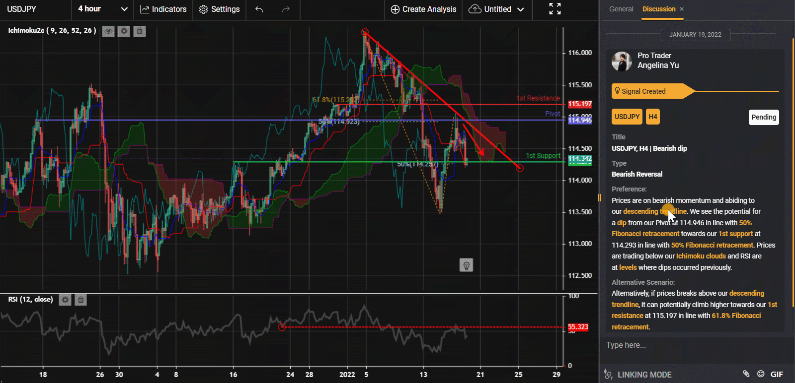795x383 pixels.
Task: Click the side panel resize handle
Action: [599, 198]
